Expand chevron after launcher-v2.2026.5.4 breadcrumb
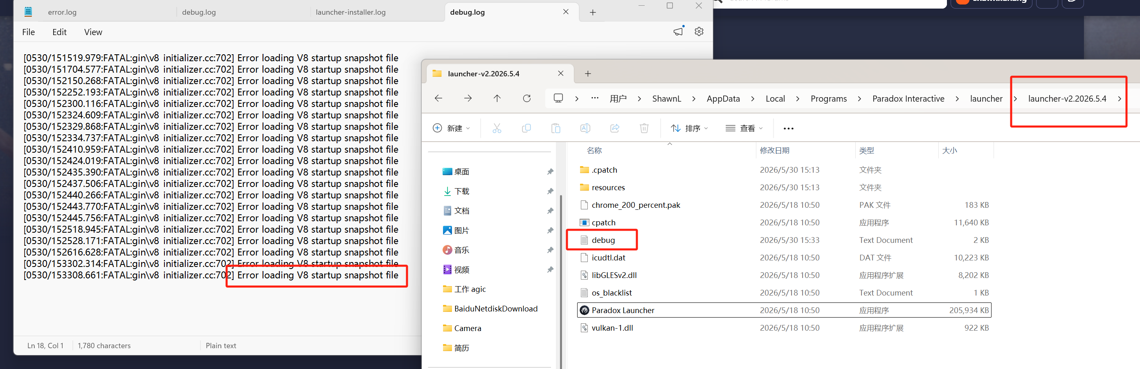 pyautogui.click(x=1119, y=99)
